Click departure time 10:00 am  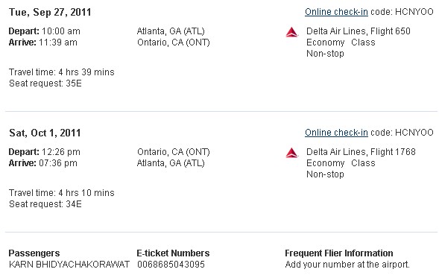[x=61, y=31]
